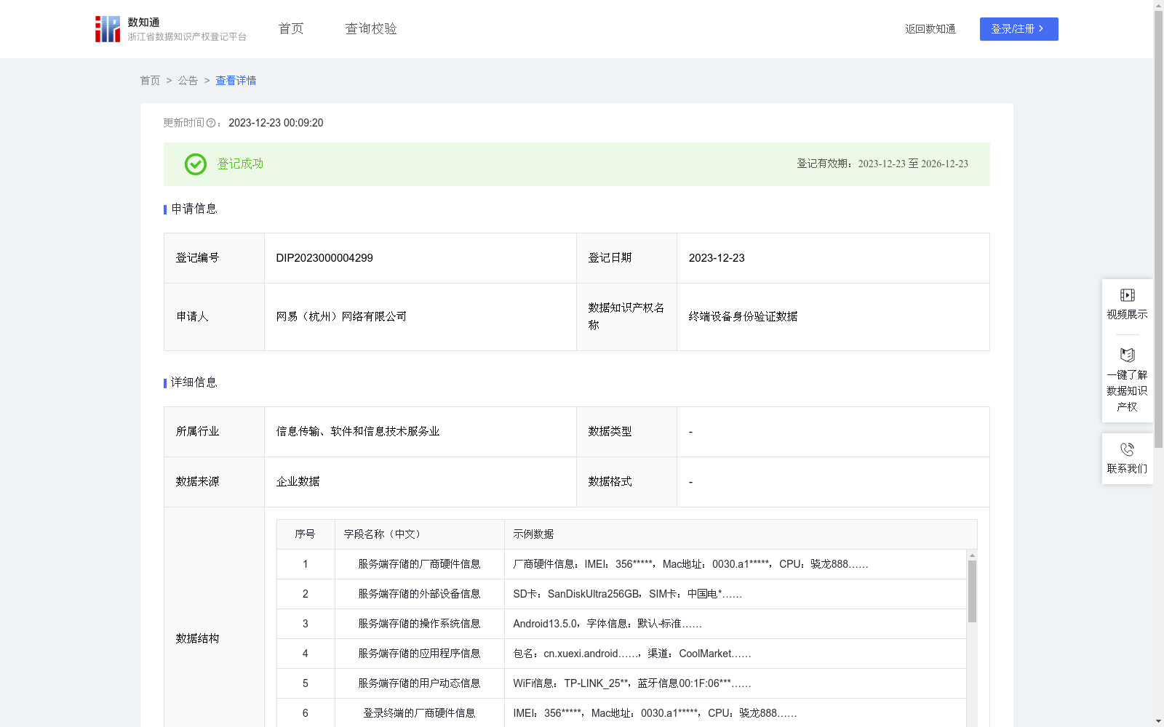Screen dimensions: 1164x727
Task: Click the 公告 breadcrumb link
Action: (x=188, y=81)
